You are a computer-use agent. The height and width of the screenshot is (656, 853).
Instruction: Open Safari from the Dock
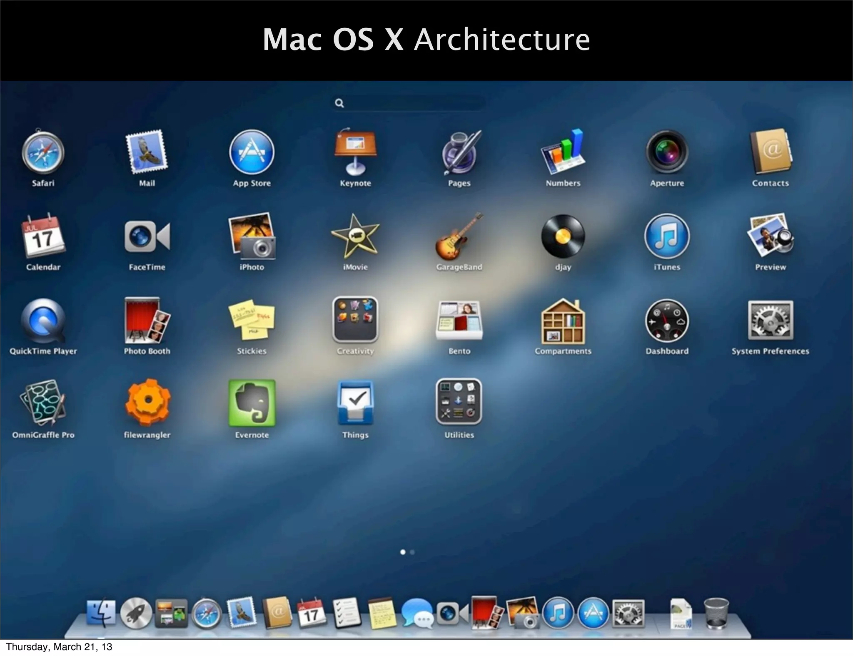click(x=206, y=614)
